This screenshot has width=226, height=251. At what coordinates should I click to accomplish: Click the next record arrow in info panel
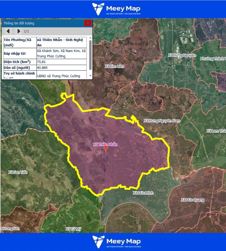click(18, 31)
